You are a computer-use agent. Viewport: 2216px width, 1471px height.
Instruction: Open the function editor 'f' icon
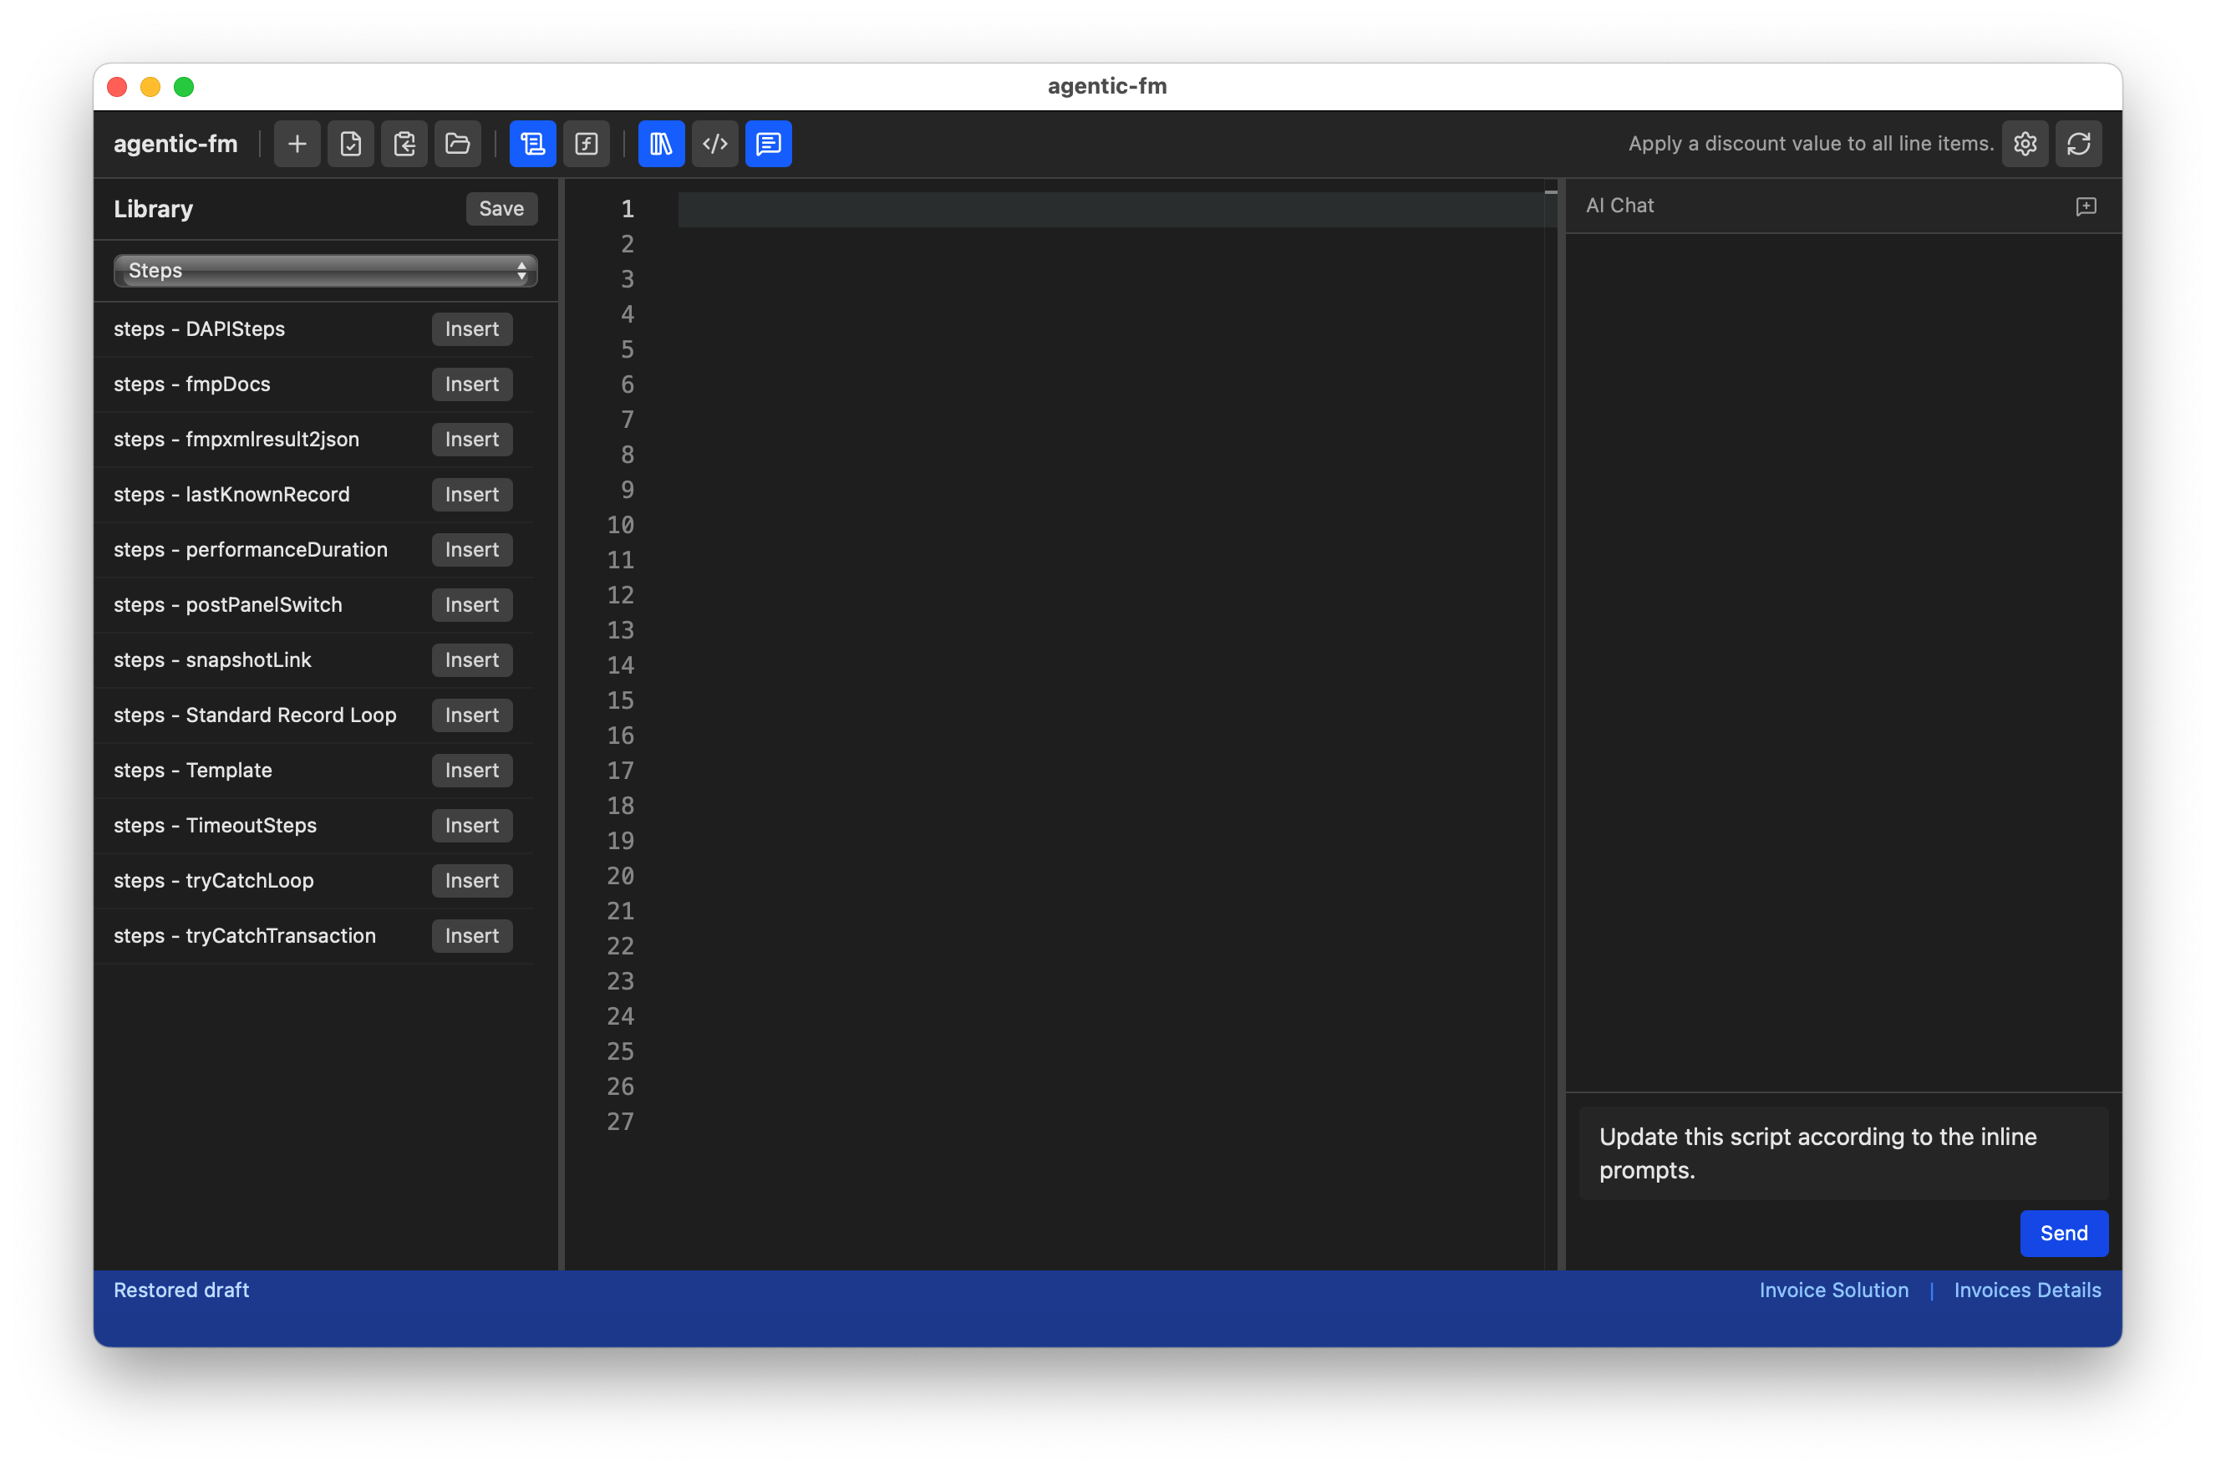pos(586,144)
